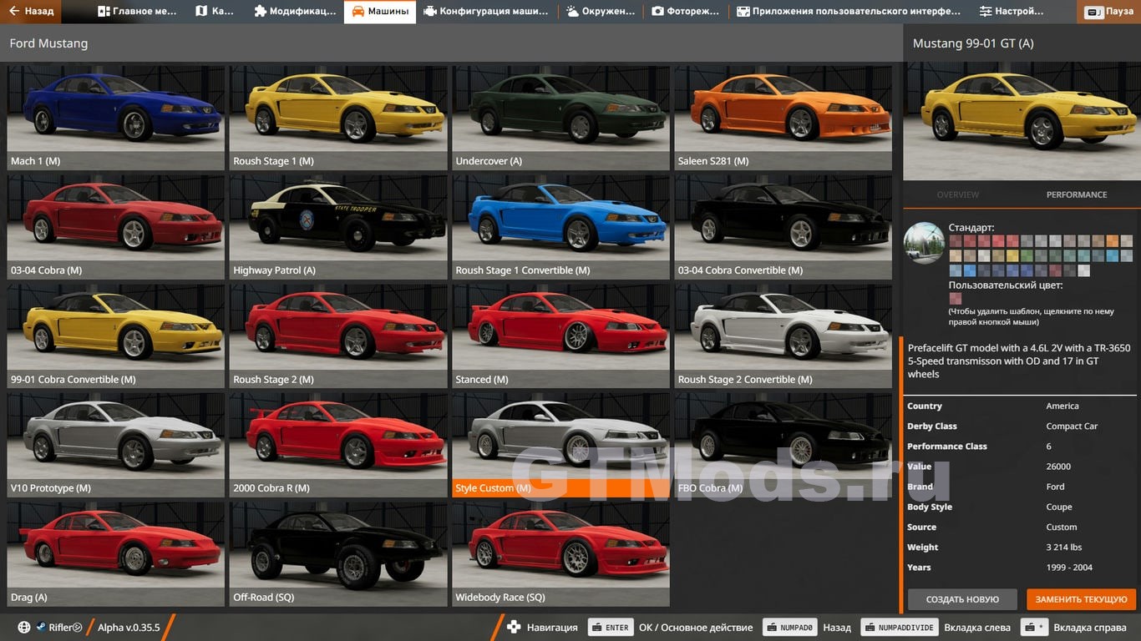This screenshot has width=1141, height=641.
Task: Click the Derby Class value Compact Car
Action: [1072, 426]
